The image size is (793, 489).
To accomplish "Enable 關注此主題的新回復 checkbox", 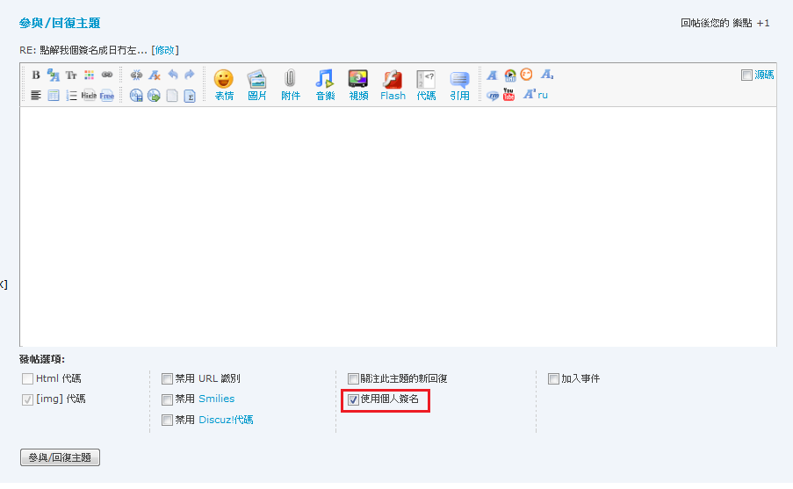I will [x=353, y=378].
